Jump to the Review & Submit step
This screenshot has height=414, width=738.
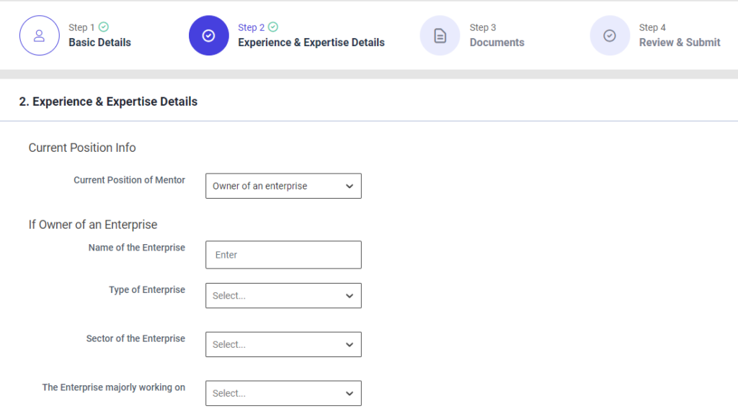click(x=679, y=42)
